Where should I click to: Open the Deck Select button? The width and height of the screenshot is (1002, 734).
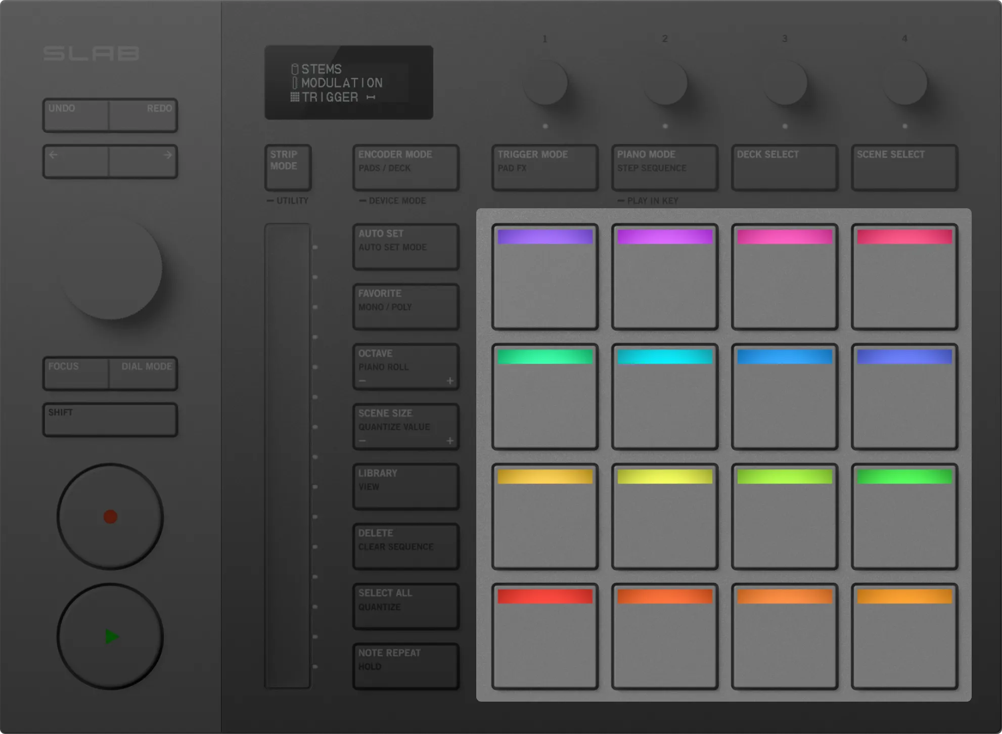(x=784, y=167)
